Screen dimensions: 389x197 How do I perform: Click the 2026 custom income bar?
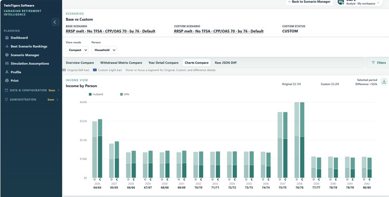pyautogui.click(x=100, y=148)
